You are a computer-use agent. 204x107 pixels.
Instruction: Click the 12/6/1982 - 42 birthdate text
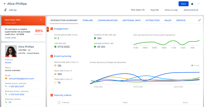24,50
